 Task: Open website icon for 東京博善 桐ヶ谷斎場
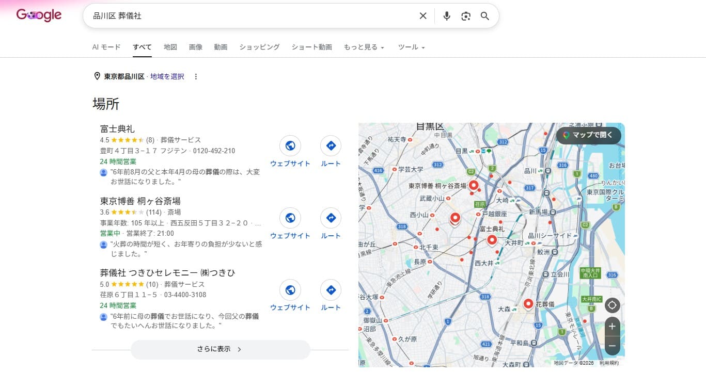tap(290, 218)
